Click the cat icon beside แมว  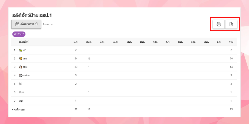click(x=21, y=58)
